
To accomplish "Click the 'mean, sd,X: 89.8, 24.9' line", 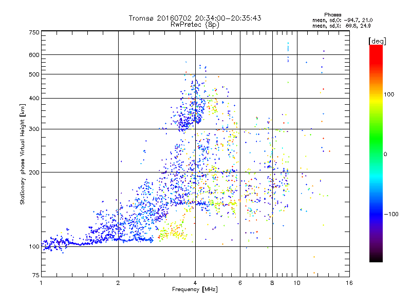I will pos(341,26).
